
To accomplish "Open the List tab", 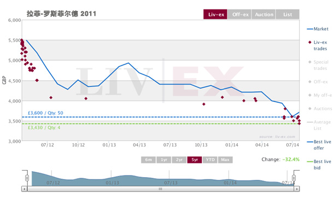I will (288, 14).
